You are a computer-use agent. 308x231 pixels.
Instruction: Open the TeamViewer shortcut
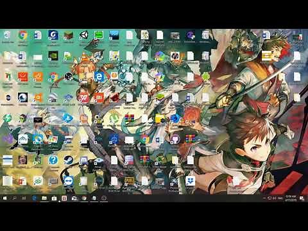69,181
